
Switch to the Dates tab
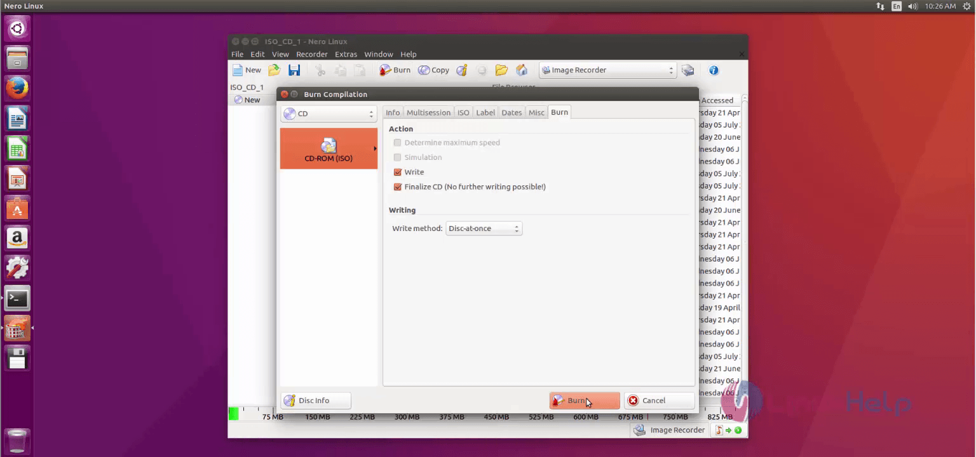click(512, 112)
